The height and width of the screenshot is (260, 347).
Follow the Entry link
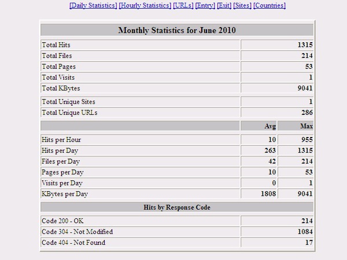[205, 5]
